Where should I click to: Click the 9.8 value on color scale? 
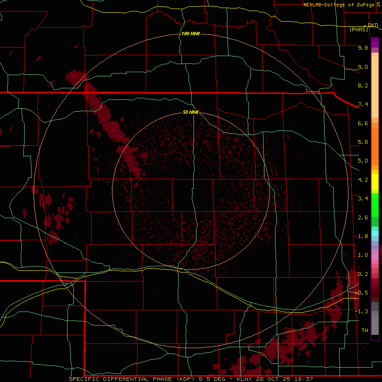coord(363,48)
